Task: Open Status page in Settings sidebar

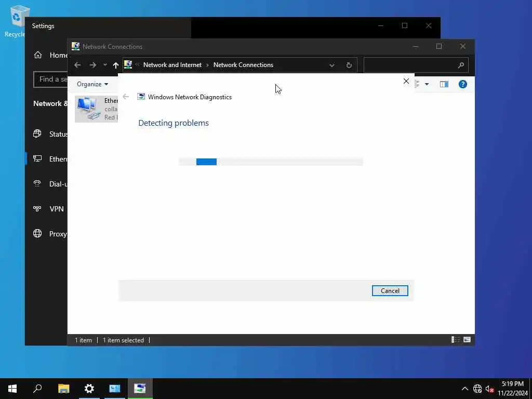Action: coord(50,134)
